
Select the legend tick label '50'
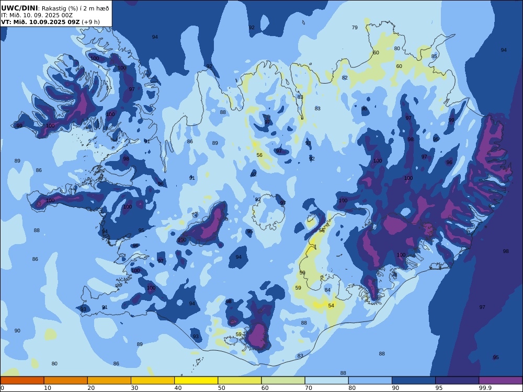coord(221,388)
